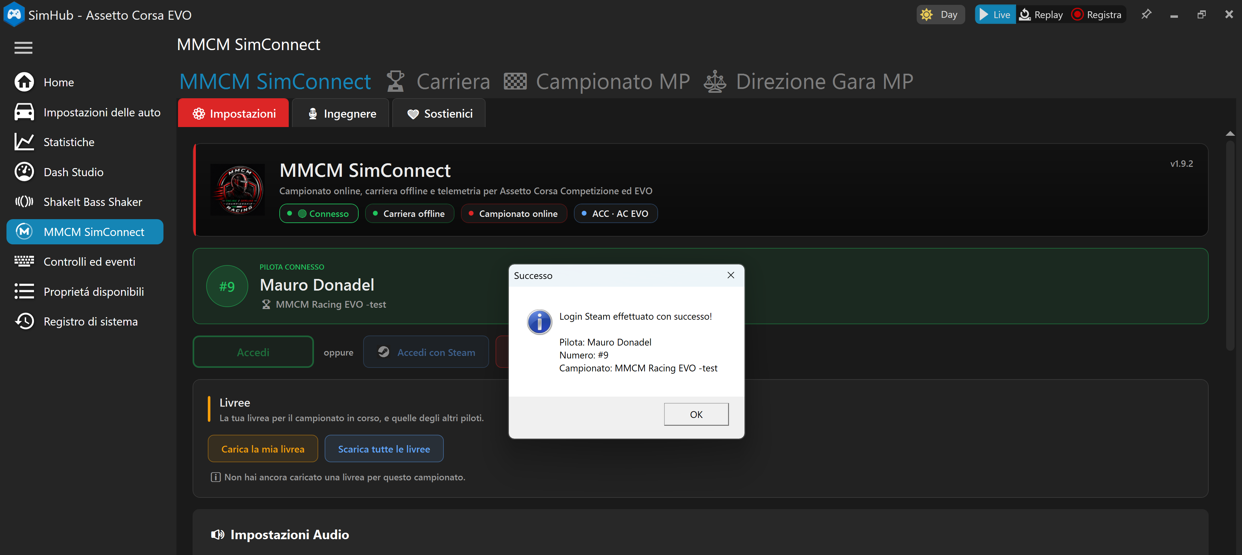Screen dimensions: 1242x555
Task: Open Controlli ed eventi keyboard icon
Action: point(24,261)
